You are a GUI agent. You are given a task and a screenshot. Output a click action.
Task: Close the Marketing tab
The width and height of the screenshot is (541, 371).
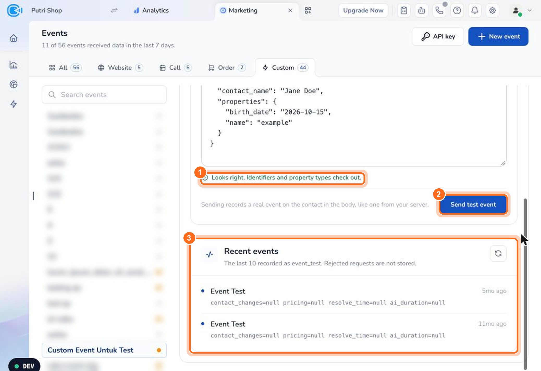pos(290,10)
